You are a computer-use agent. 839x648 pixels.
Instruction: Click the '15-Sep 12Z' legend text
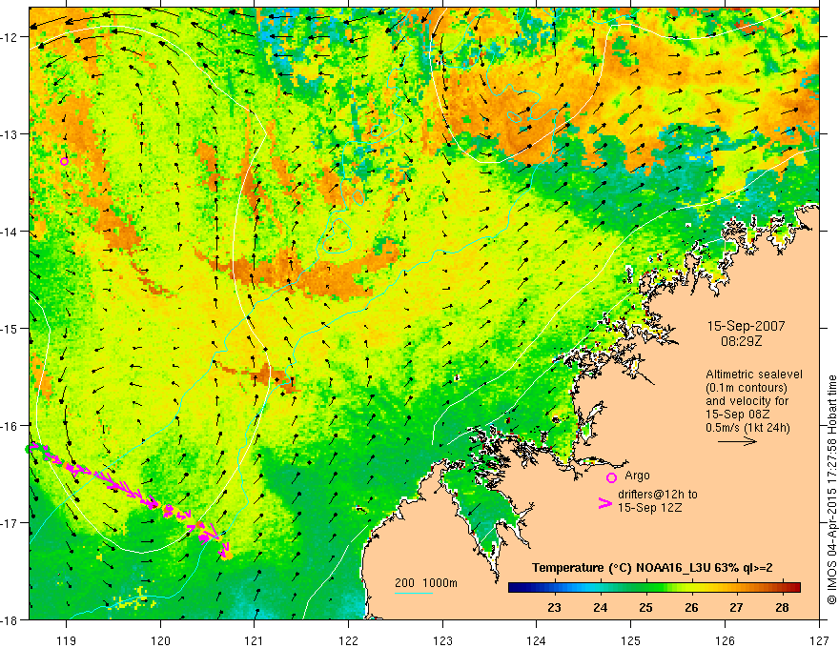[x=649, y=508]
